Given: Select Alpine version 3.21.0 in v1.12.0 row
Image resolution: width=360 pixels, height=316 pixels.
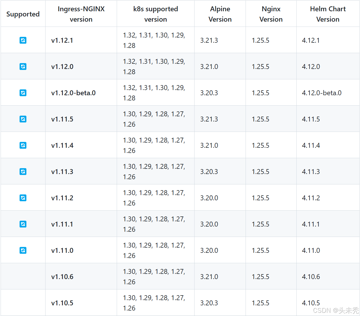Looking at the screenshot, I should click(209, 67).
